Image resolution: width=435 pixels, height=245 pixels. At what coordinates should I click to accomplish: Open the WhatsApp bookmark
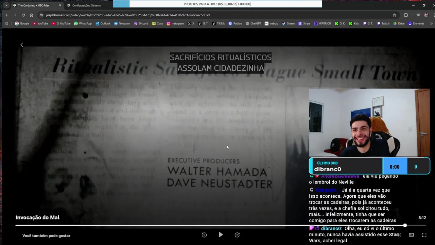click(x=83, y=23)
